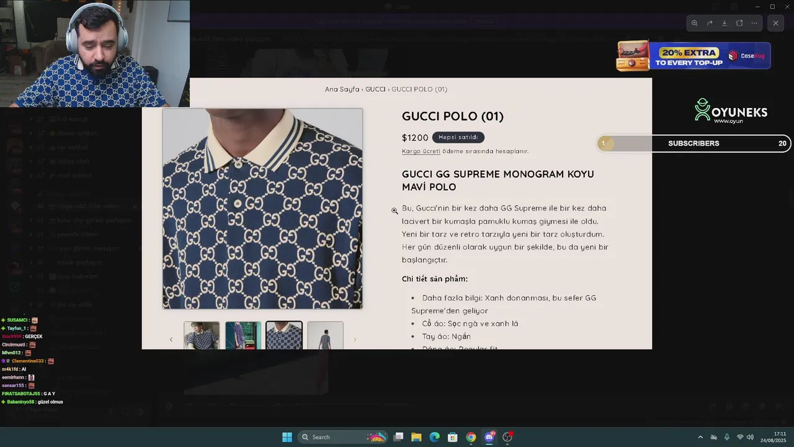
Task: Click StarX999 GERÇEK chat message
Action: pyautogui.click(x=22, y=336)
